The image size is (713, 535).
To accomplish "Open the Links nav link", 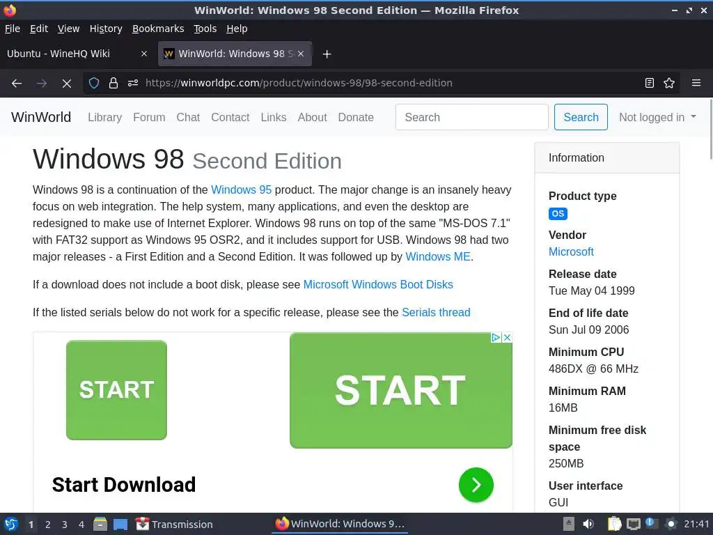I will tap(274, 117).
